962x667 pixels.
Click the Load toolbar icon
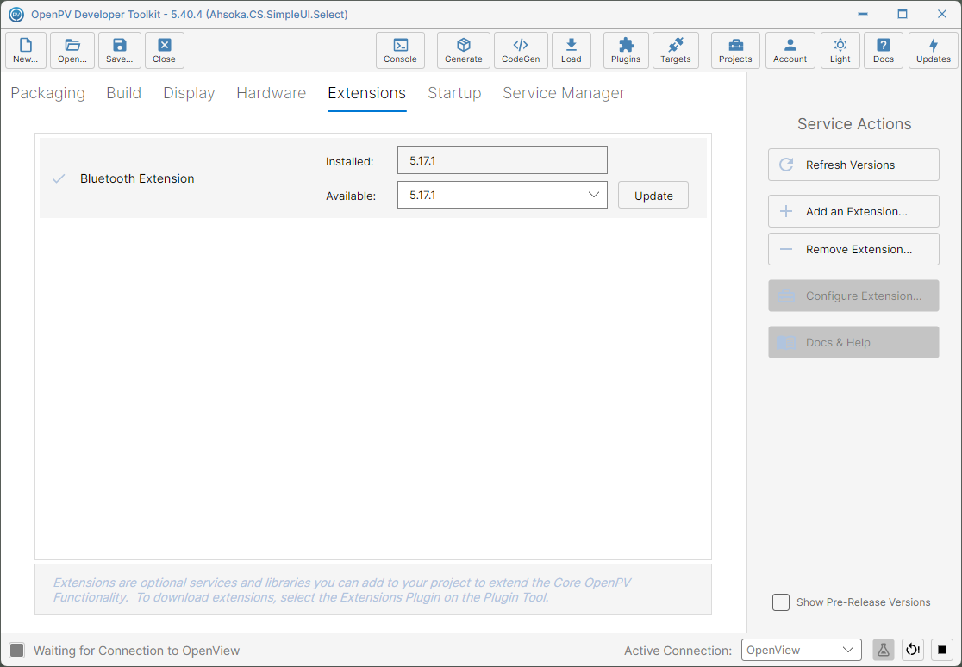click(572, 50)
